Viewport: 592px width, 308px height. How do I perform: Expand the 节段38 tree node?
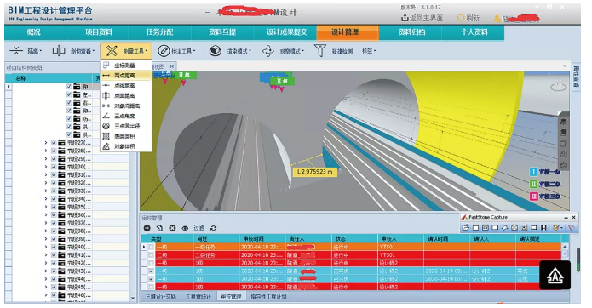tap(46, 231)
